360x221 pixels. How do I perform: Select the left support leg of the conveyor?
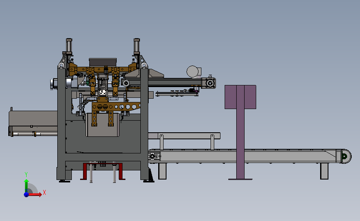pos(162,171)
